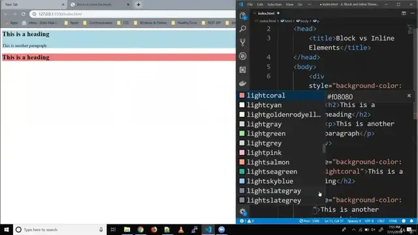
Task: Click the body breadcrumb item
Action: pyautogui.click(x=302, y=21)
